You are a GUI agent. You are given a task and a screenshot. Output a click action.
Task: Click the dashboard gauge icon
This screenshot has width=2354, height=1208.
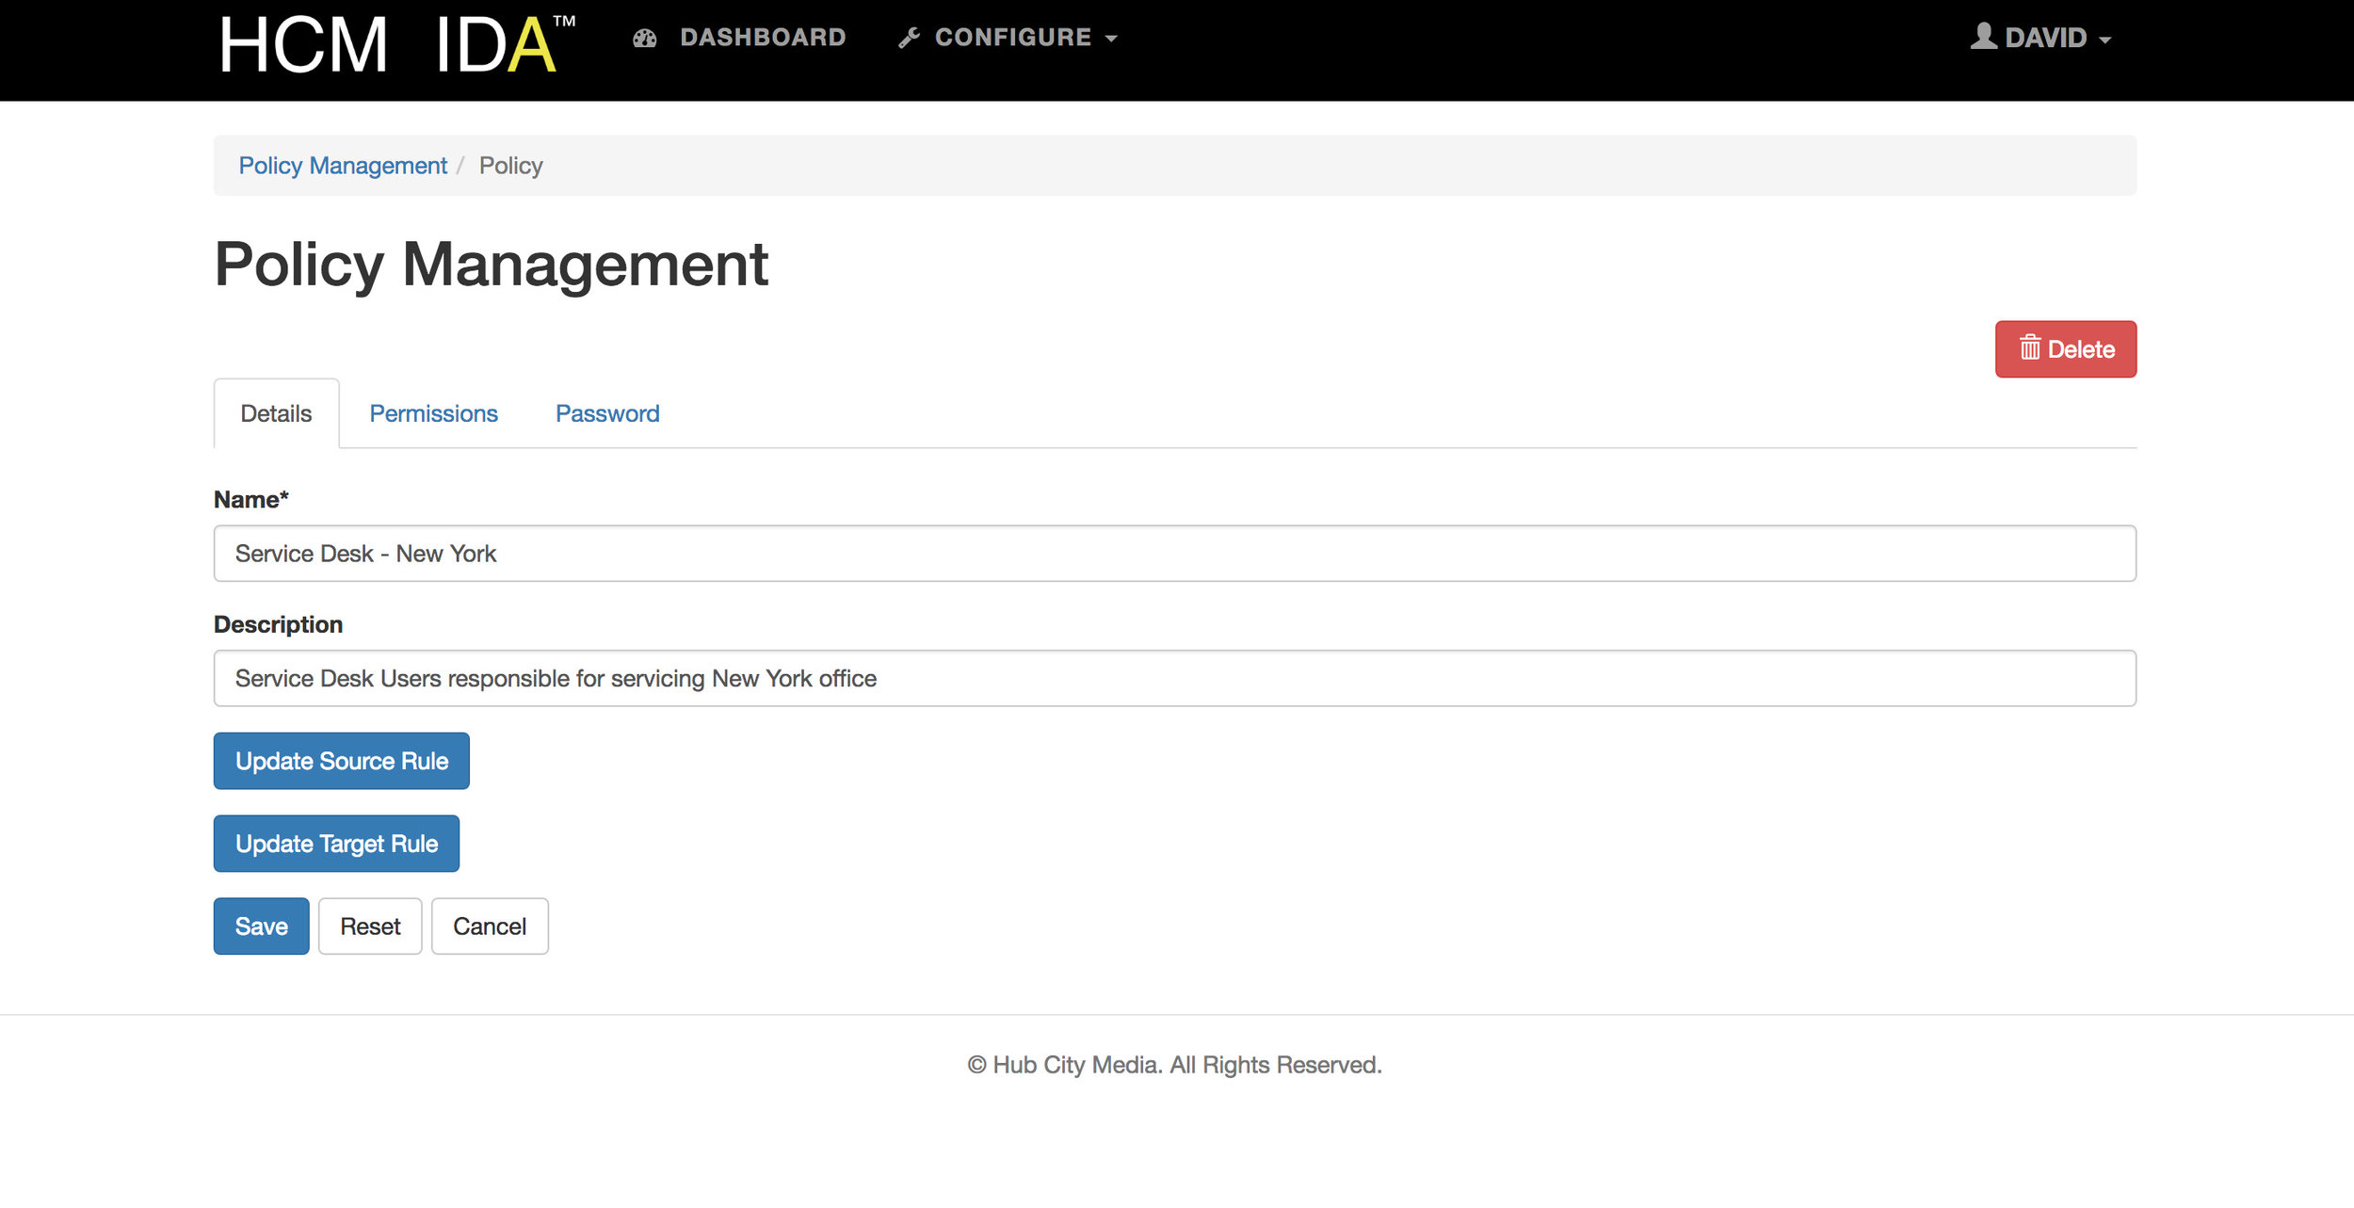point(644,38)
